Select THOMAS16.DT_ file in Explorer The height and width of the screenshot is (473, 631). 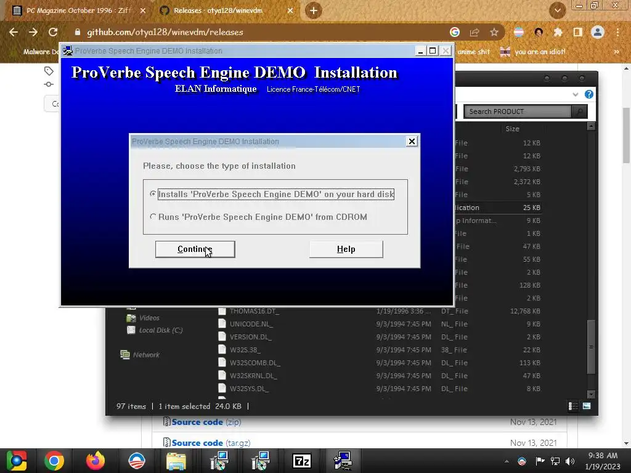coord(254,311)
